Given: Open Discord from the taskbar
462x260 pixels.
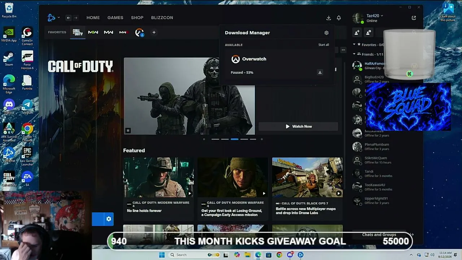Looking at the screenshot, I should pos(290,255).
